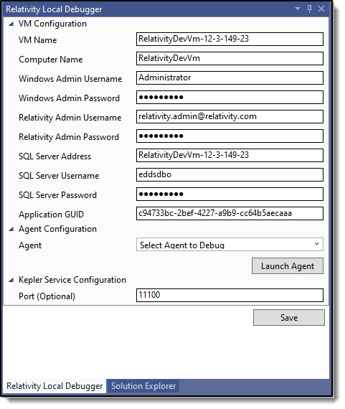Viewport: 345px width, 409px height.
Task: Close the Relativity Local Debugger panel
Action: pos(321,9)
